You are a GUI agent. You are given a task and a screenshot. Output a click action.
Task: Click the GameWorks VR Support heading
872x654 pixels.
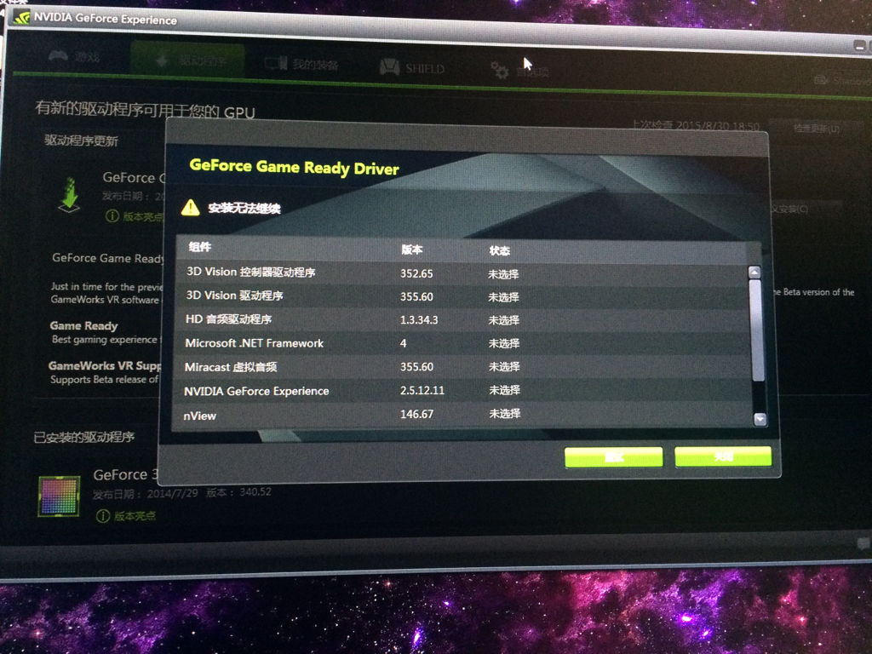click(x=105, y=365)
